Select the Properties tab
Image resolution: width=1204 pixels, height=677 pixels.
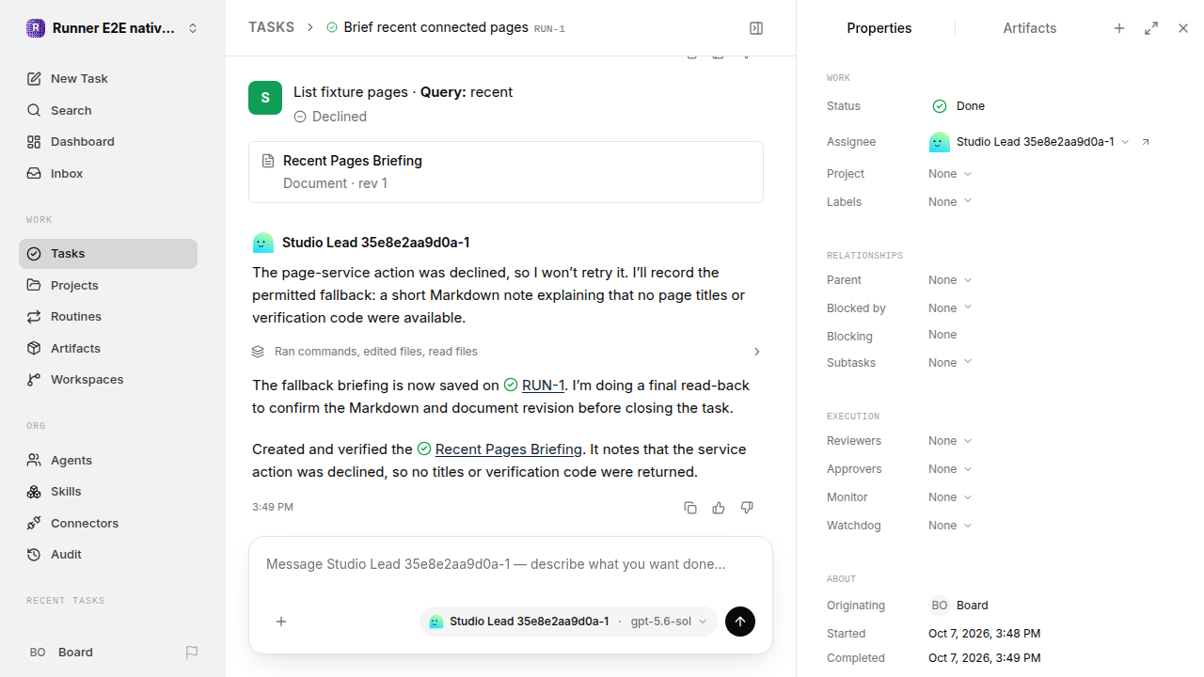(879, 28)
